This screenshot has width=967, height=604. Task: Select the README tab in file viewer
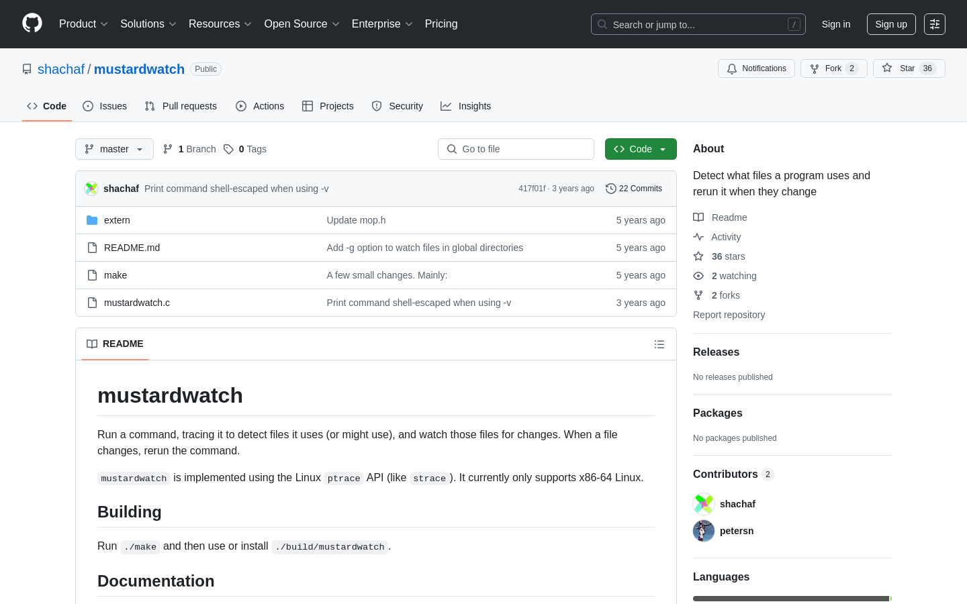115,344
